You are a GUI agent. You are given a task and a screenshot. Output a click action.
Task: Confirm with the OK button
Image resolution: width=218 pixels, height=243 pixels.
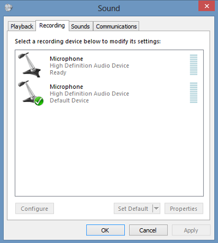coord(105,230)
